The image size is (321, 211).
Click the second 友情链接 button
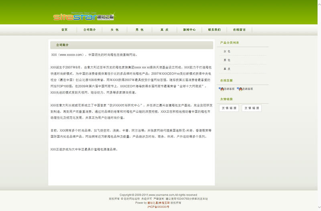(x=252, y=108)
